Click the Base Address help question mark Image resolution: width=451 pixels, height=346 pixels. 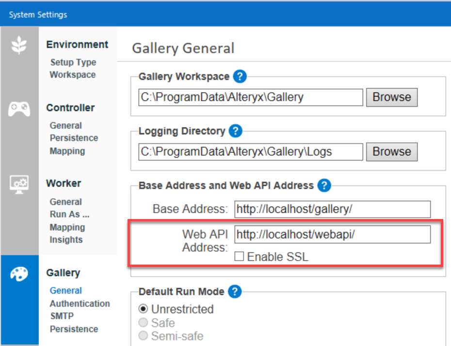coord(324,185)
